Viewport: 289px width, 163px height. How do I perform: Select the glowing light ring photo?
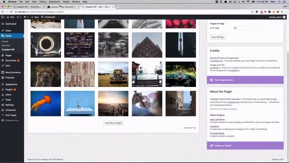[x=46, y=45]
